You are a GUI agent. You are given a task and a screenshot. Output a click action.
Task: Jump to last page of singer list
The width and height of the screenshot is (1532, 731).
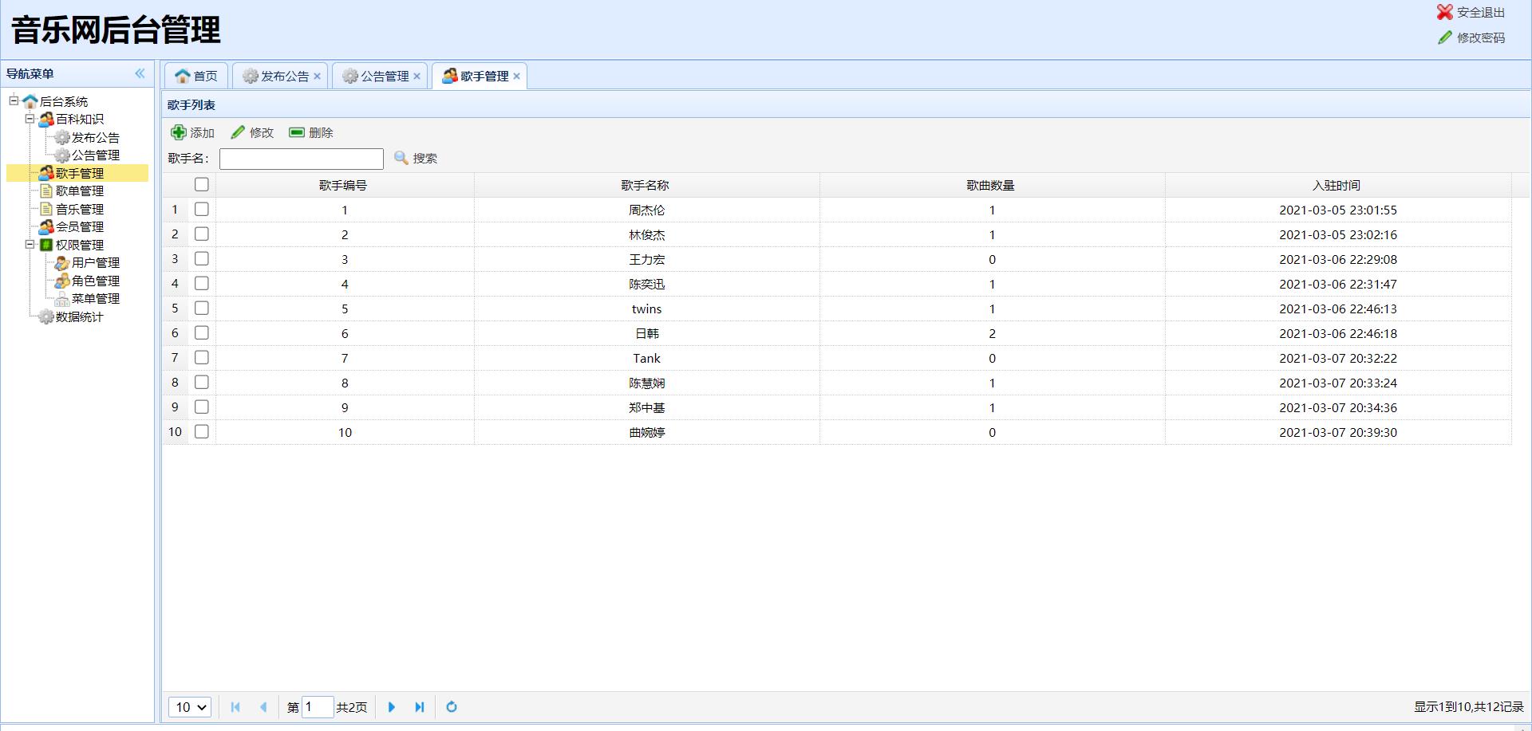point(420,707)
